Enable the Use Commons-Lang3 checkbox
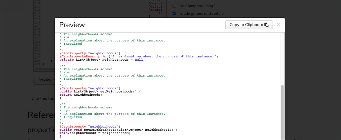 point(175,6)
